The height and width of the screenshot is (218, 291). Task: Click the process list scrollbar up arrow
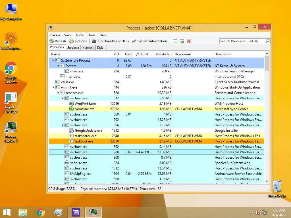point(267,54)
